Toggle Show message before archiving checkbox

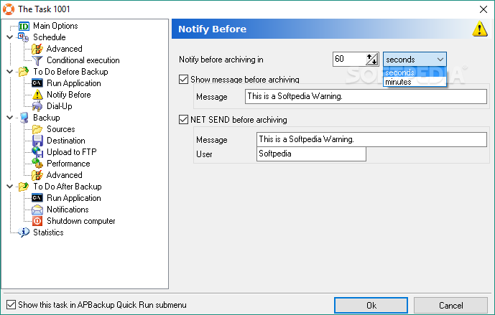click(x=183, y=80)
